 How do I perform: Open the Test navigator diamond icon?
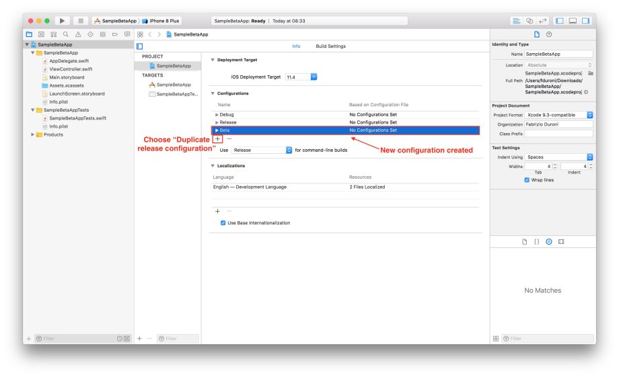click(x=90, y=34)
